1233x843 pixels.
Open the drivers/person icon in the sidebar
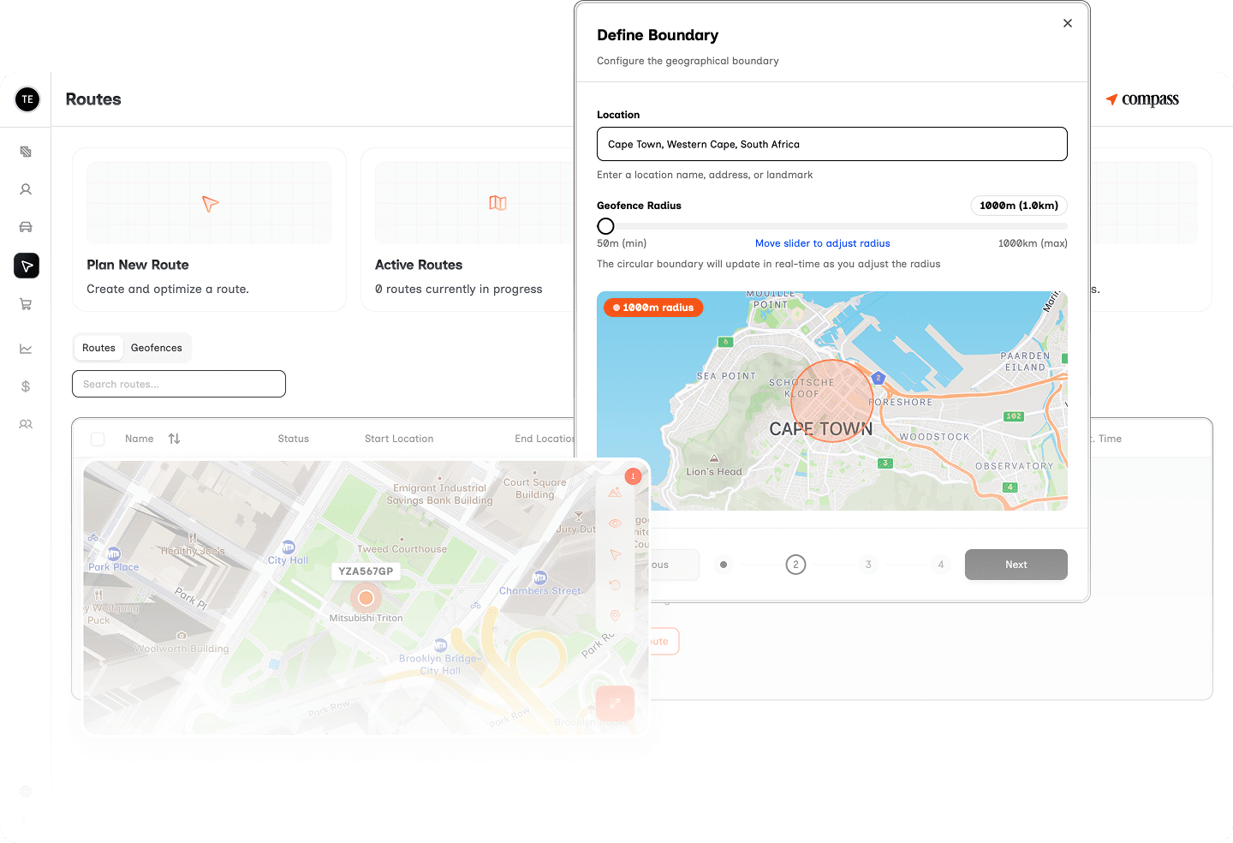[x=26, y=189]
